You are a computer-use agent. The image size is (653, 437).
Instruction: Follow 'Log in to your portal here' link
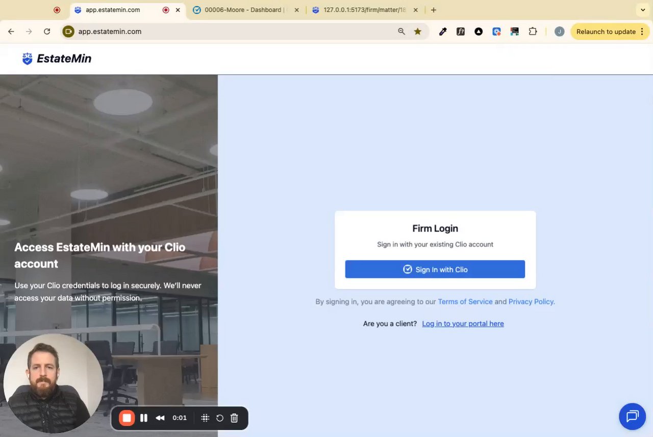[463, 323]
